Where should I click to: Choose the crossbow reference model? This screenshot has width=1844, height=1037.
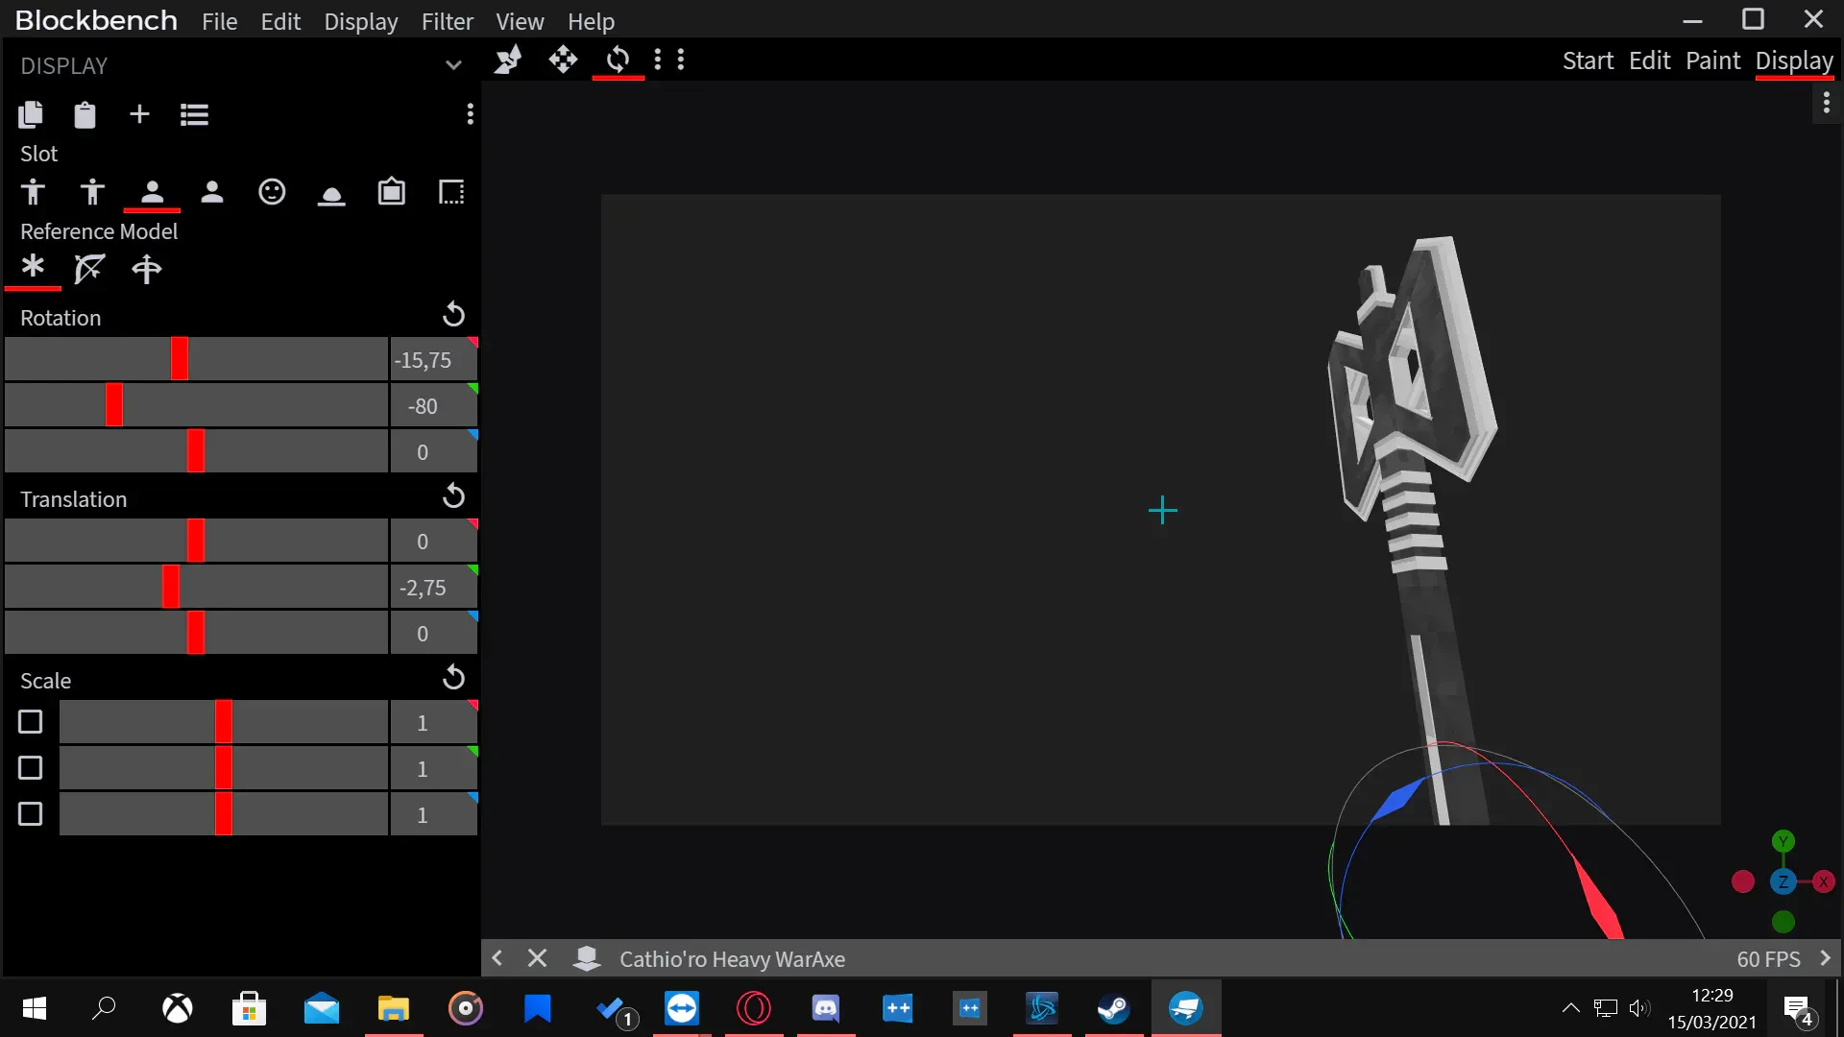pos(146,269)
